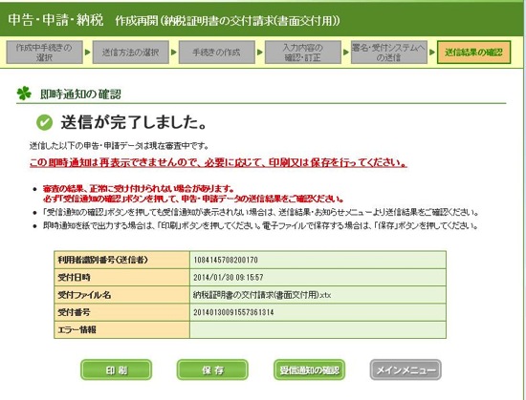Click arrow icon before 送信結果の確認 step
526x400 pixels.
click(x=432, y=53)
